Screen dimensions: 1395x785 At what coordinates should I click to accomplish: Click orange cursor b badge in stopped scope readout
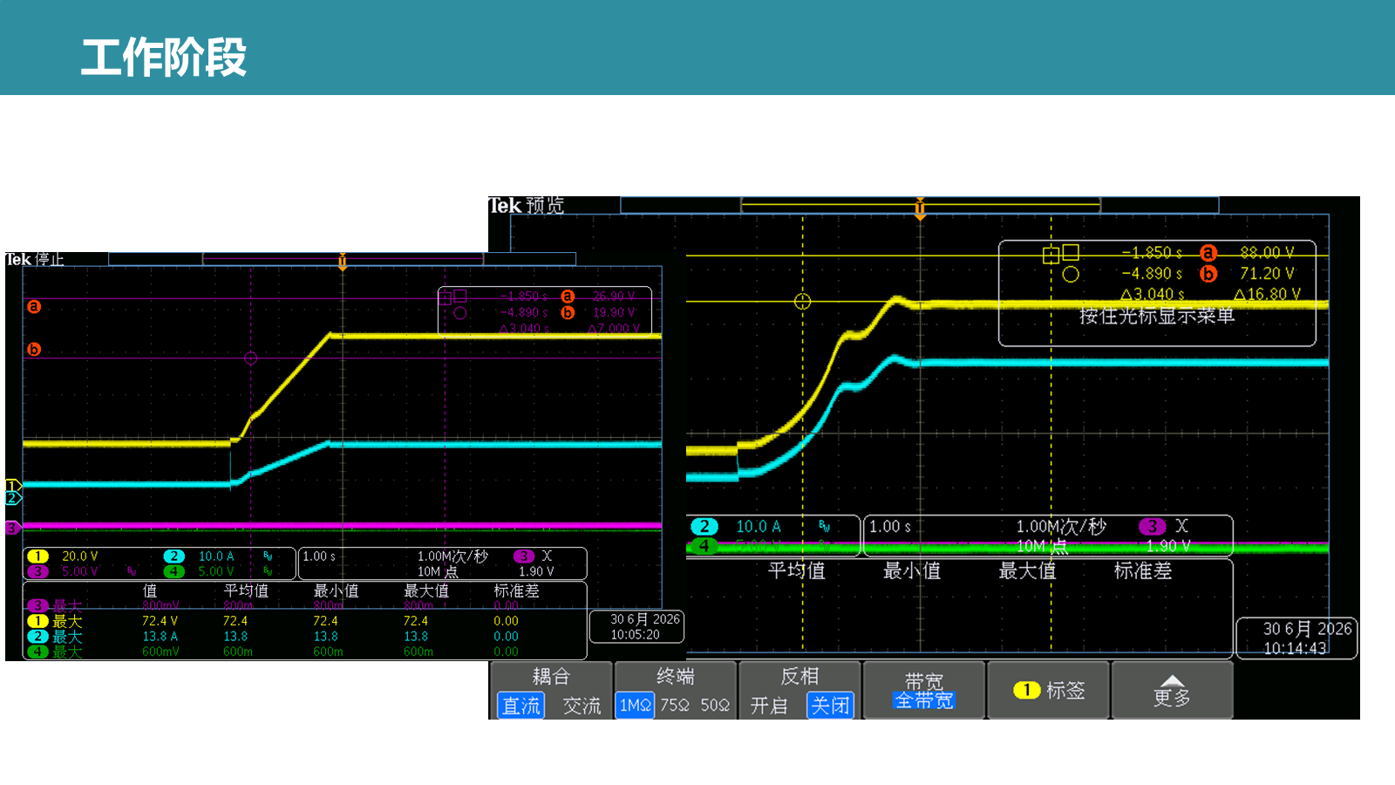[x=568, y=312]
